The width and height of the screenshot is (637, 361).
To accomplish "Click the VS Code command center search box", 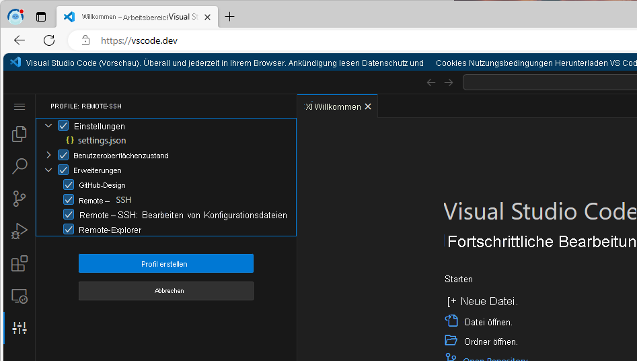I will tap(550, 83).
